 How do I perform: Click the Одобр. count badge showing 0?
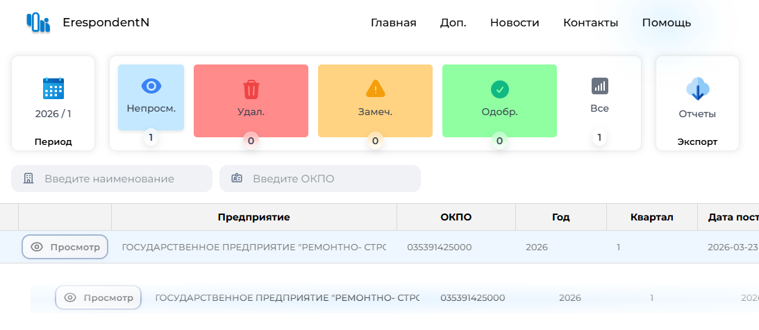coord(499,141)
